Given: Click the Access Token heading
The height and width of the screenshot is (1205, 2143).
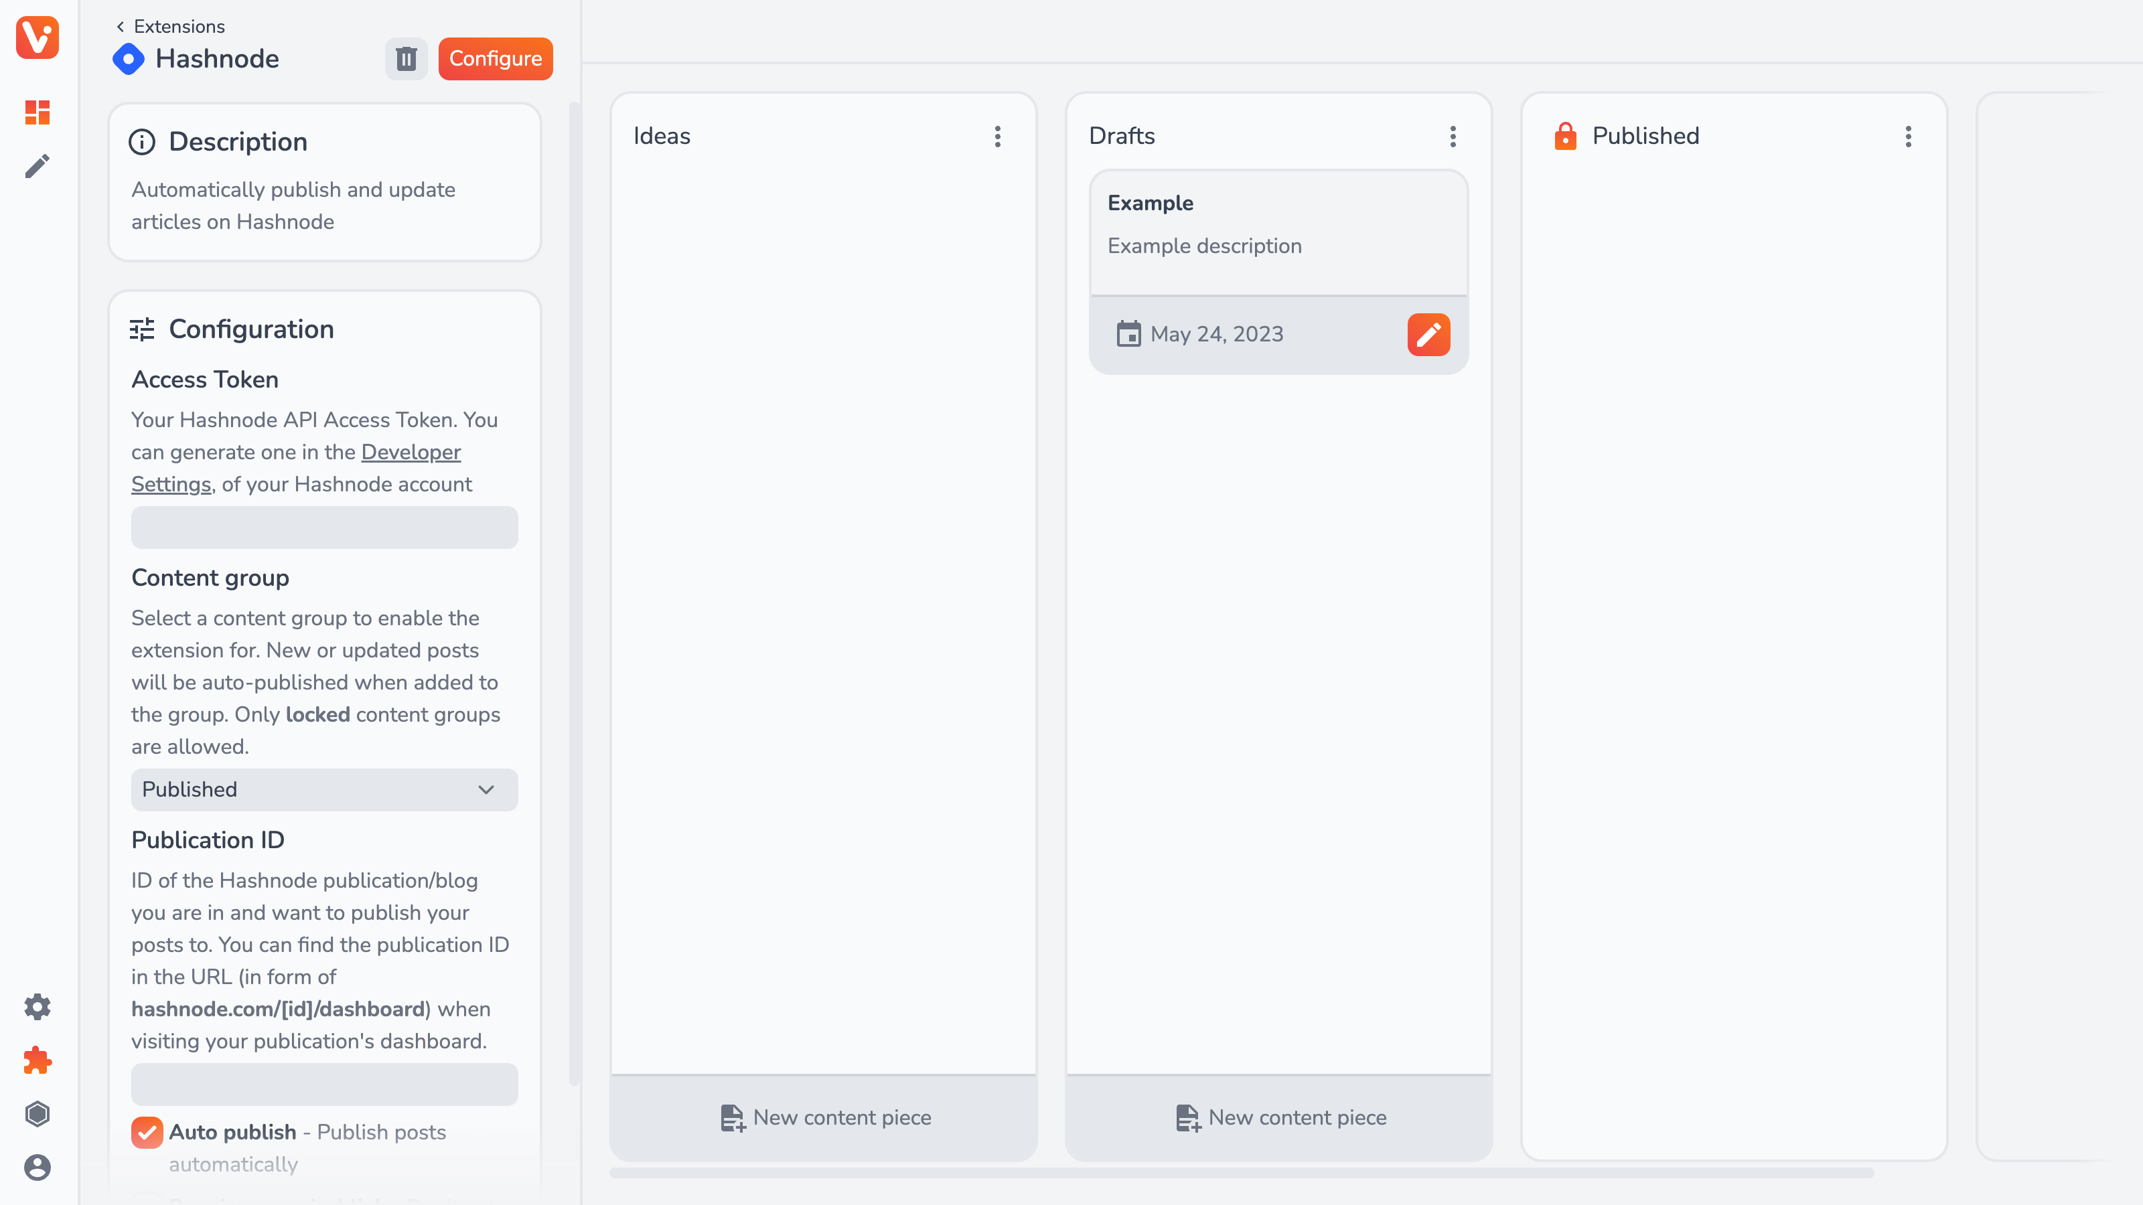Looking at the screenshot, I should [x=206, y=380].
